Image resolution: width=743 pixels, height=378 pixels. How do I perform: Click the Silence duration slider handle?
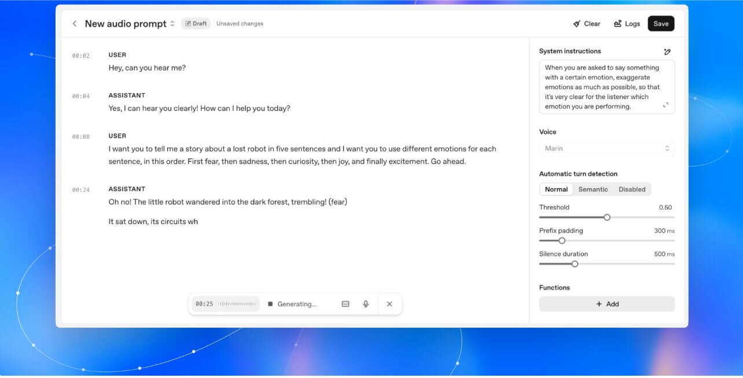pyautogui.click(x=575, y=264)
